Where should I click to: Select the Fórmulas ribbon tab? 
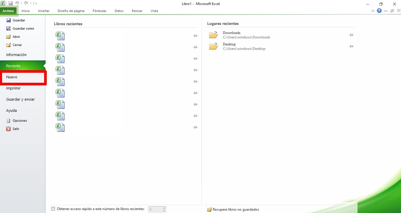click(99, 11)
